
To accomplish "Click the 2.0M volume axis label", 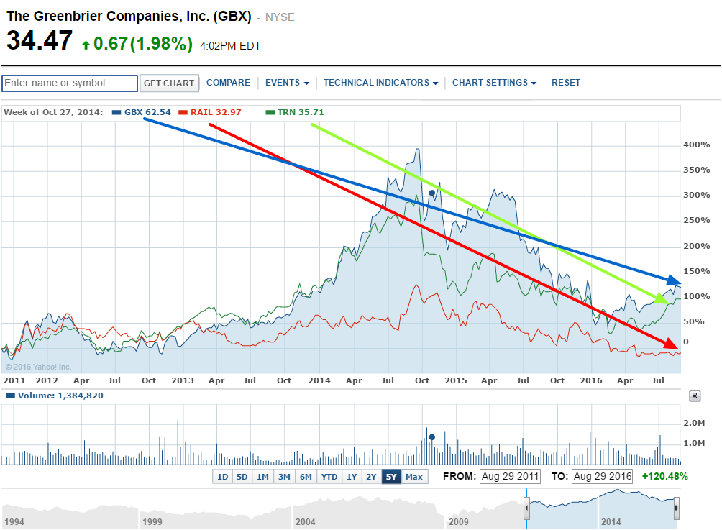I will click(x=694, y=423).
